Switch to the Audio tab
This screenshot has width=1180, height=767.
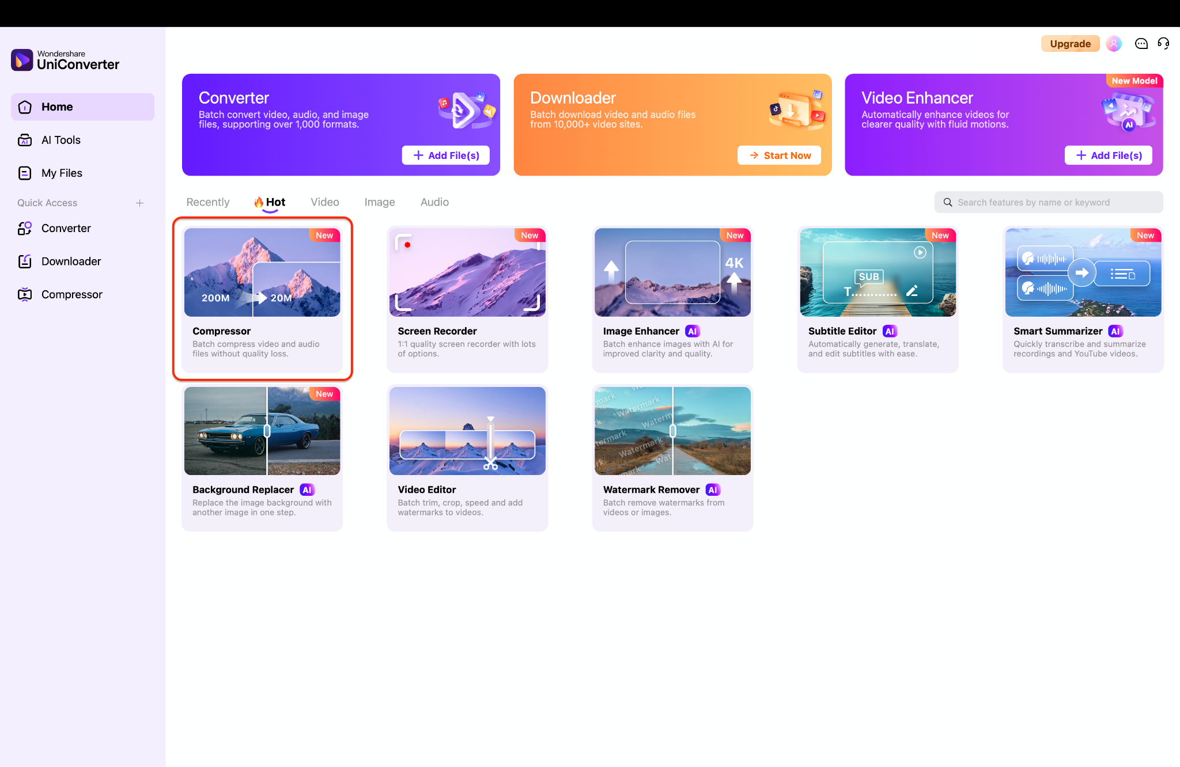point(434,202)
